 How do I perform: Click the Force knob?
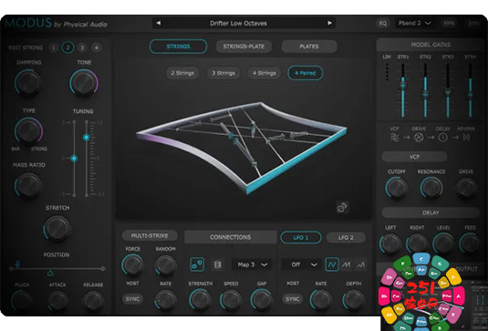coord(132,265)
